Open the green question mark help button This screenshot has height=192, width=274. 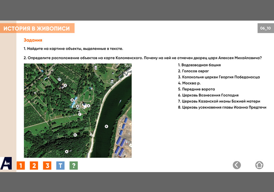tap(74, 166)
